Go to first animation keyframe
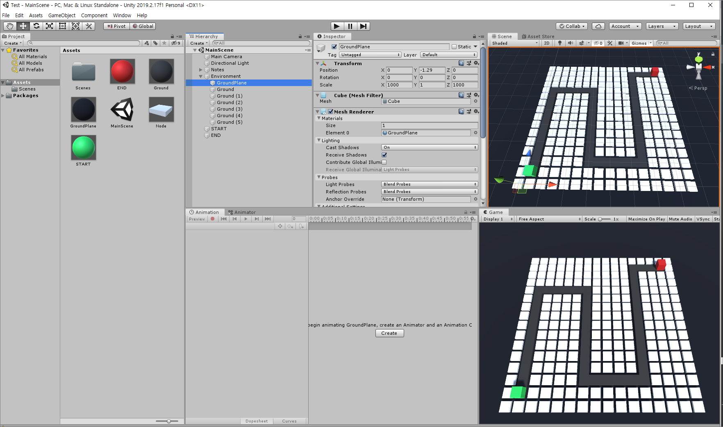The image size is (723, 427). pyautogui.click(x=224, y=219)
